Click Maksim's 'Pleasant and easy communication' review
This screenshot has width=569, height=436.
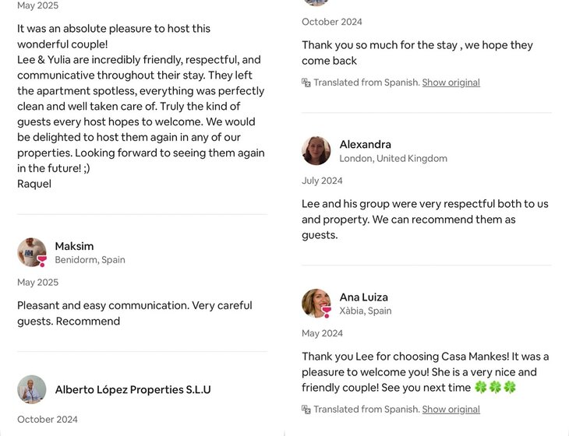pos(134,313)
